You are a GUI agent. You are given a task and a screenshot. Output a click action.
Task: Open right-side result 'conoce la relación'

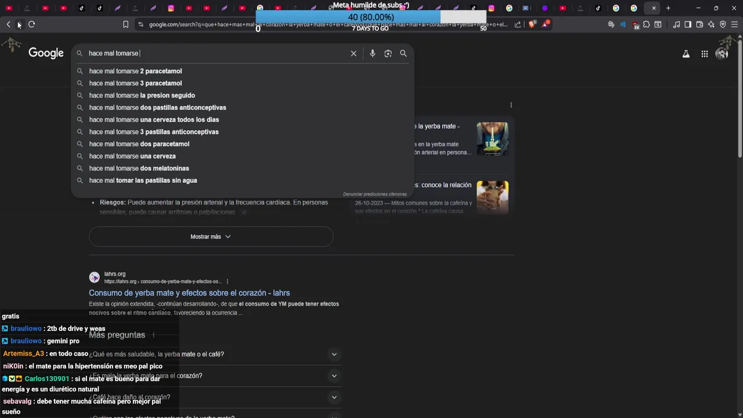(442, 185)
